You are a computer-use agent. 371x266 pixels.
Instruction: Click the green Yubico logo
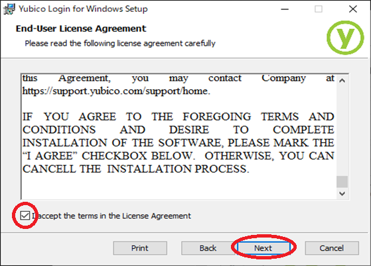tap(345, 38)
